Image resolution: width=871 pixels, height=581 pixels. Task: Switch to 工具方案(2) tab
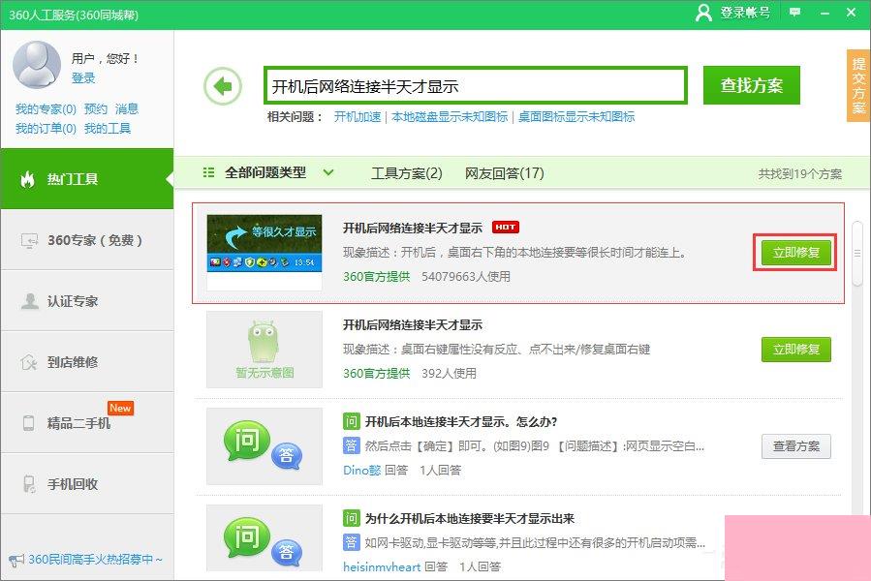pos(407,173)
